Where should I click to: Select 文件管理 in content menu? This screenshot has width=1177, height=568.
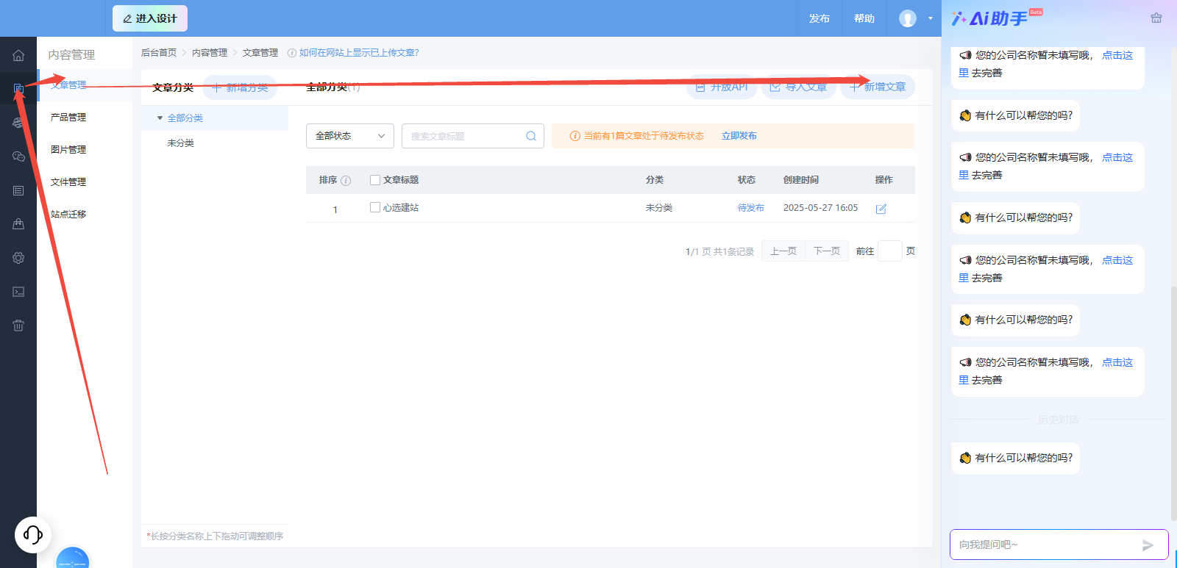[68, 182]
